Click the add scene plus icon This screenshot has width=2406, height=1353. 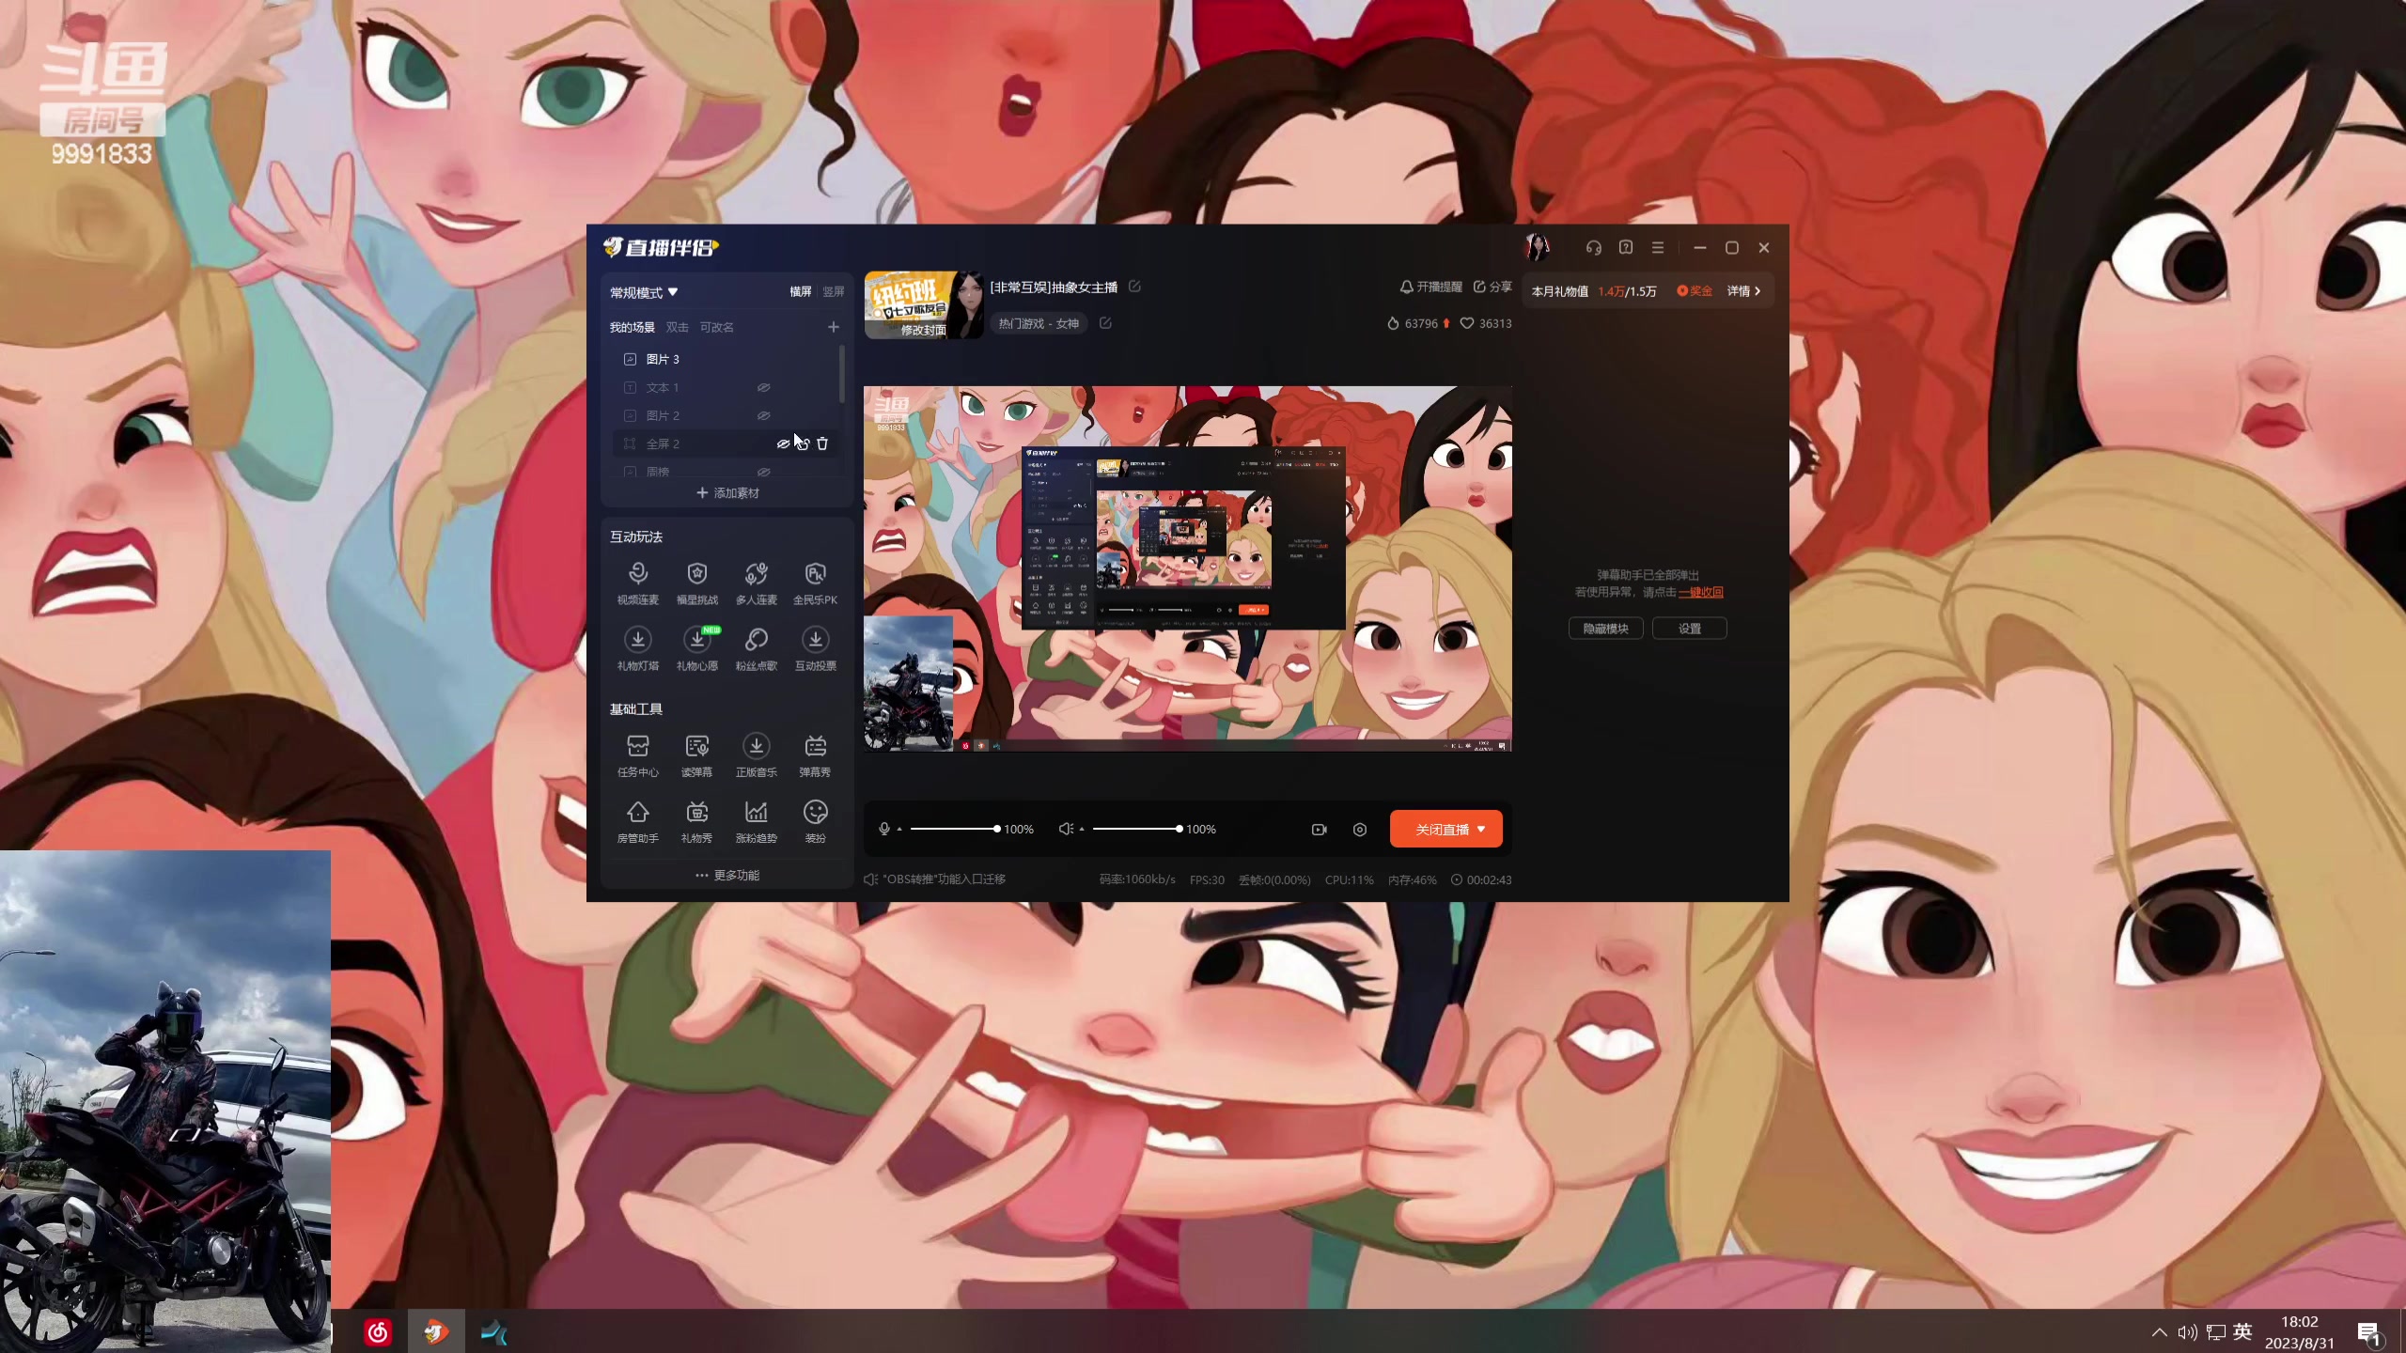coord(833,327)
